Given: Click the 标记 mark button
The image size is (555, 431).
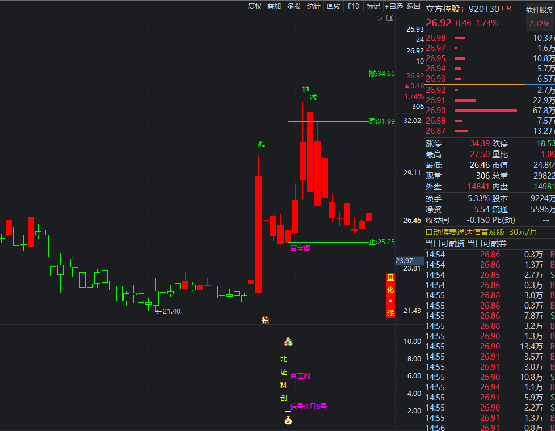Looking at the screenshot, I should tap(373, 6).
